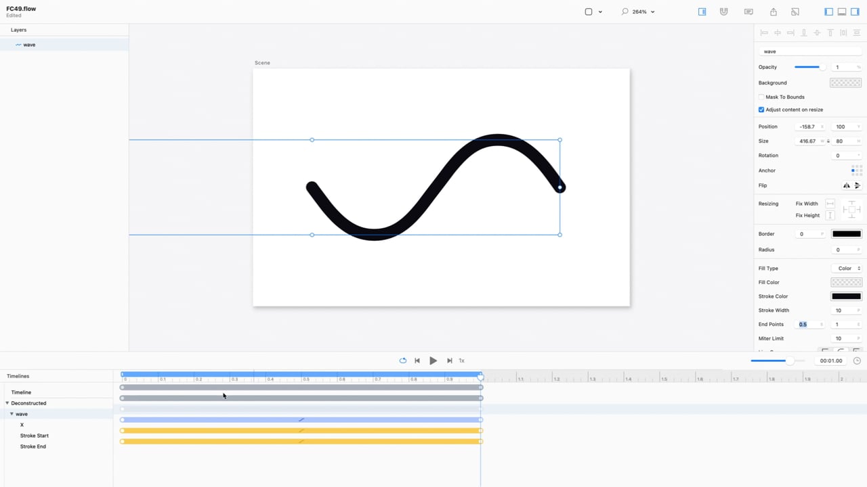Skip to timeline end

point(449,361)
